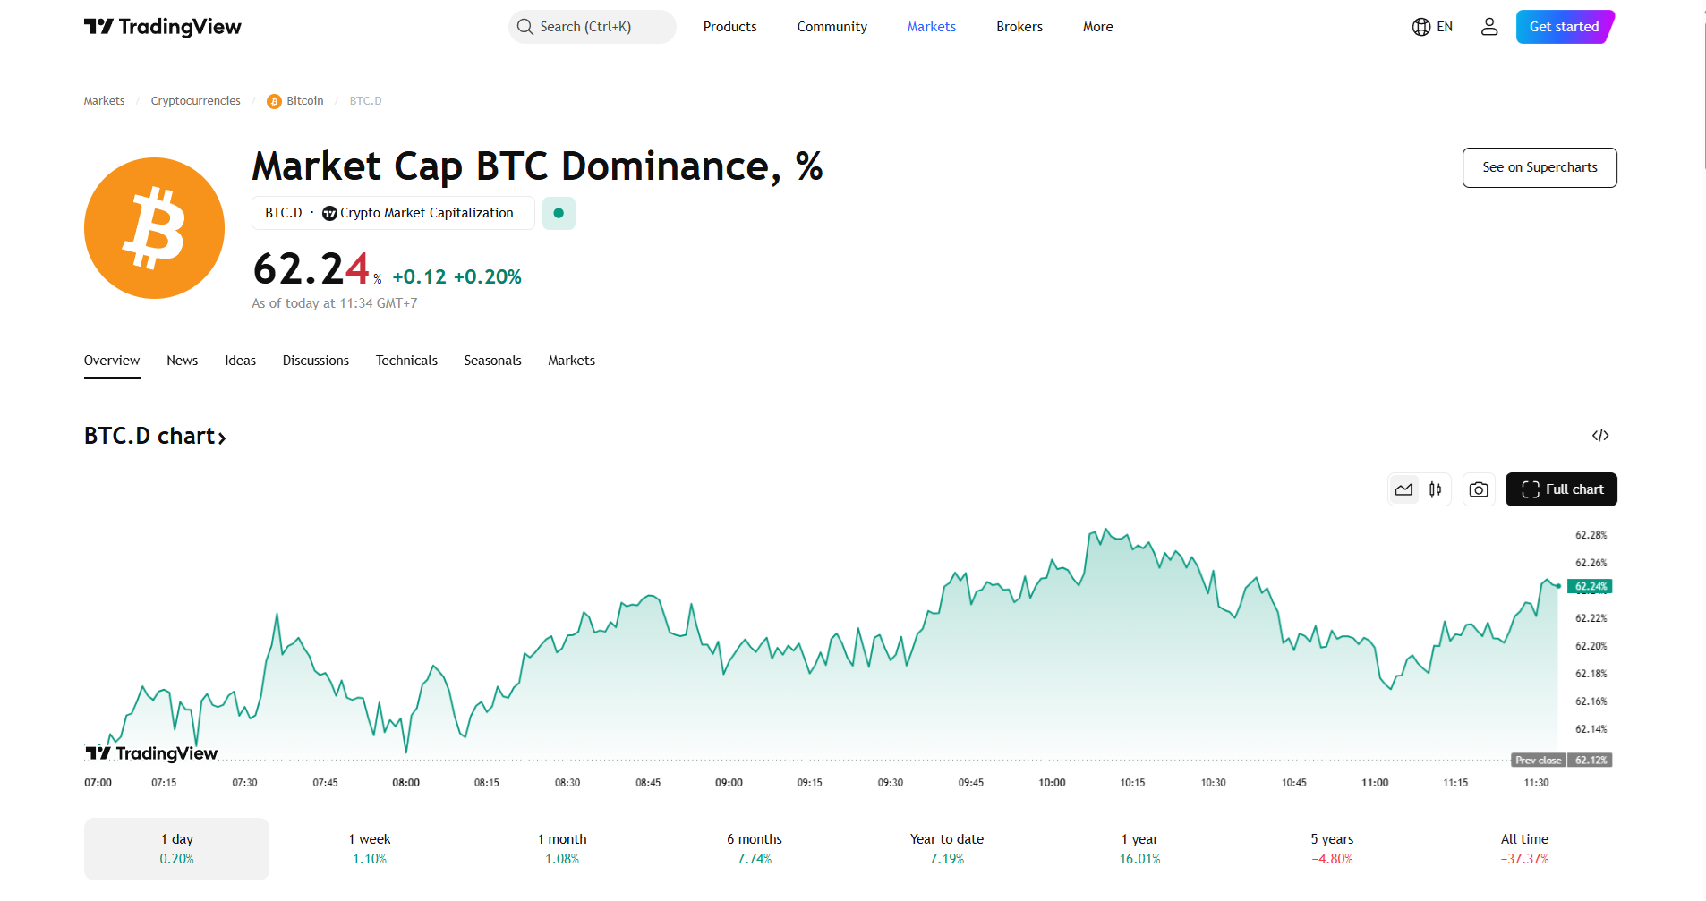This screenshot has height=901, width=1706.
Task: Open the Full chart button
Action: [1561, 489]
